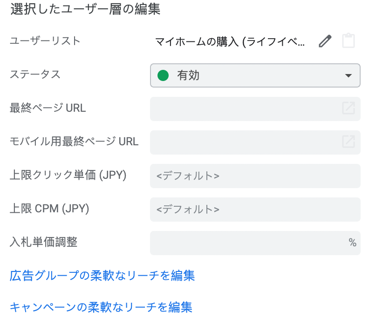The width and height of the screenshot is (369, 325).
Task: Click the 上限 CPM (JPY) input field
Action: [255, 209]
